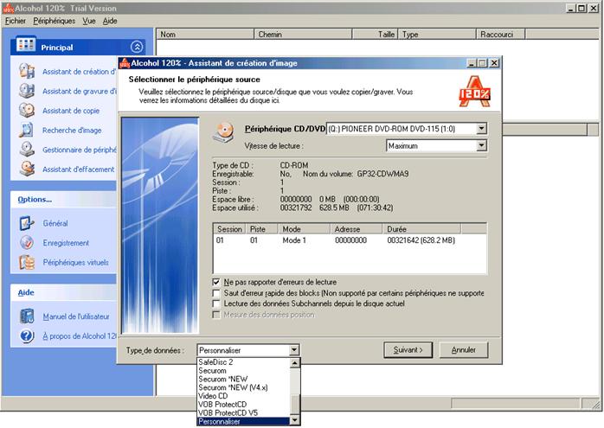Toggle the Type de données combo arrow

coord(294,350)
